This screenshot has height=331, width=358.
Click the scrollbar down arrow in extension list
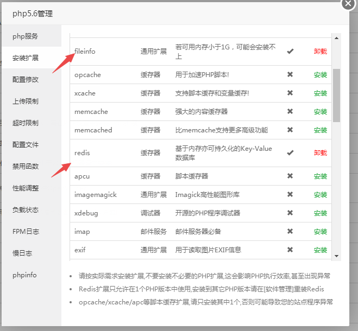click(336, 256)
